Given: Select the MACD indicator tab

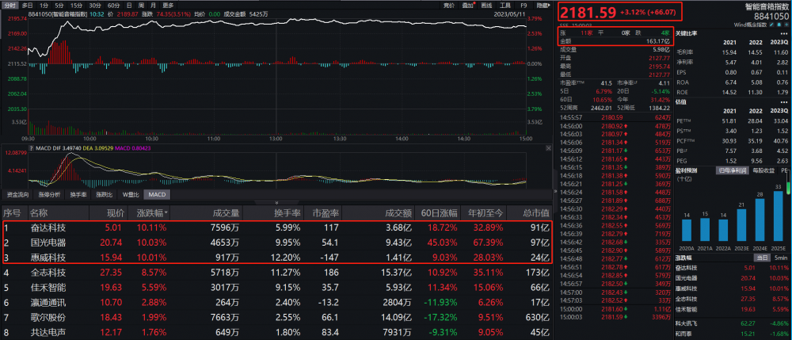Looking at the screenshot, I should point(157,193).
